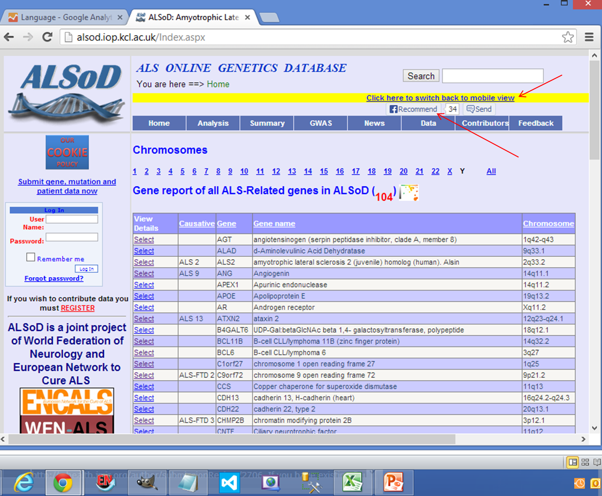Launch Excel from the taskbar

(353, 483)
